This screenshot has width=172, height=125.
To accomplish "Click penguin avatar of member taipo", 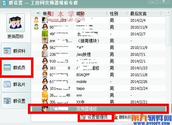I will pyautogui.click(x=45, y=88).
